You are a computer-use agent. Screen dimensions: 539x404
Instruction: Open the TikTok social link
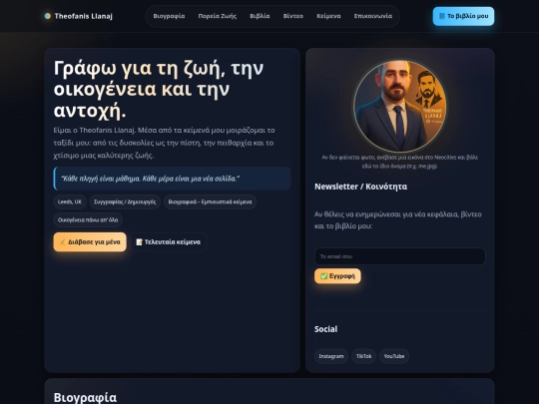click(363, 356)
